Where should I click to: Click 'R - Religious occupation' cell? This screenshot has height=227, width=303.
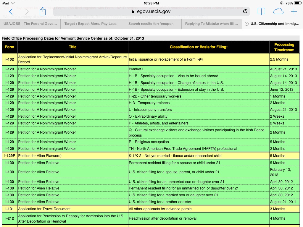click(199, 142)
